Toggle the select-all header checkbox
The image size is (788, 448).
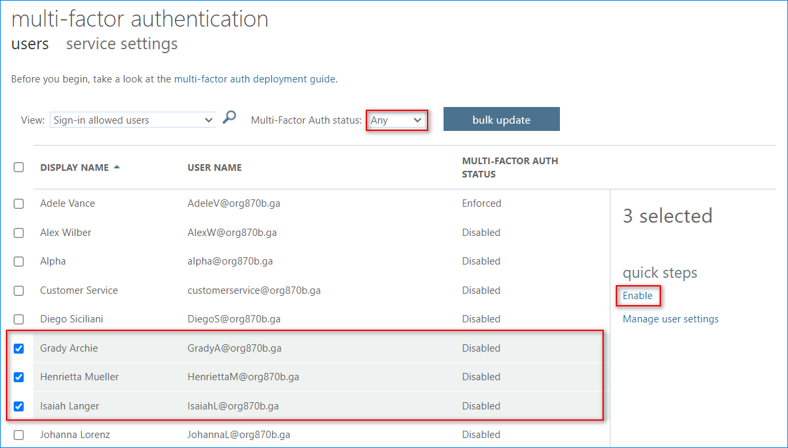pyautogui.click(x=19, y=168)
